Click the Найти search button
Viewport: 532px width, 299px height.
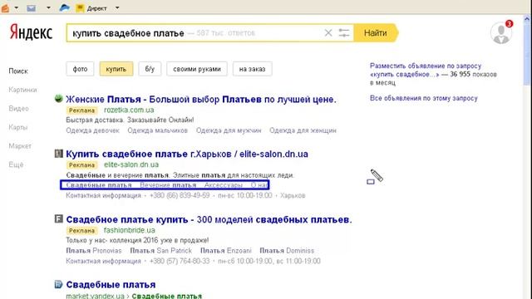(375, 33)
